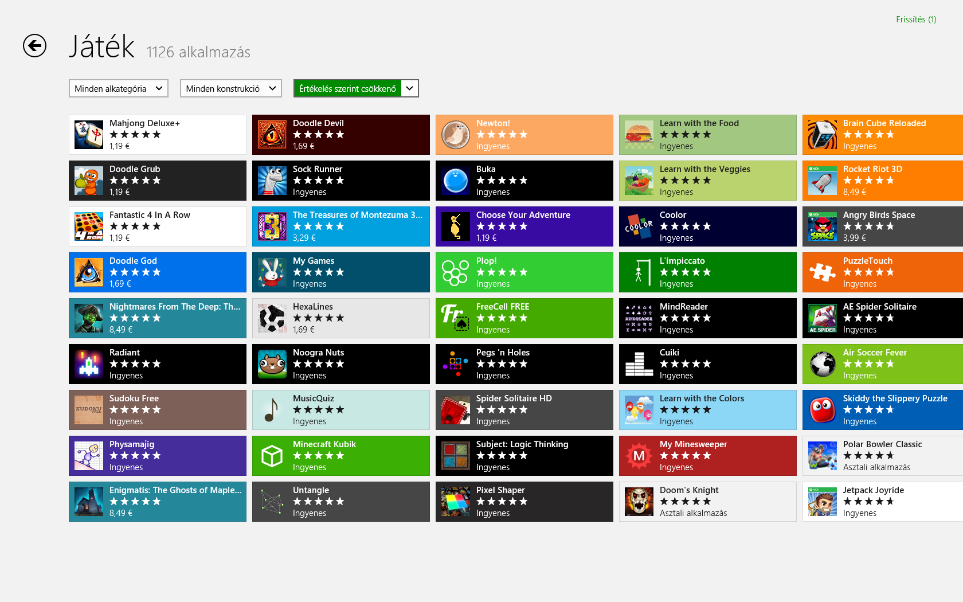Select the Sock Runner app icon
The width and height of the screenshot is (963, 602).
(x=272, y=181)
